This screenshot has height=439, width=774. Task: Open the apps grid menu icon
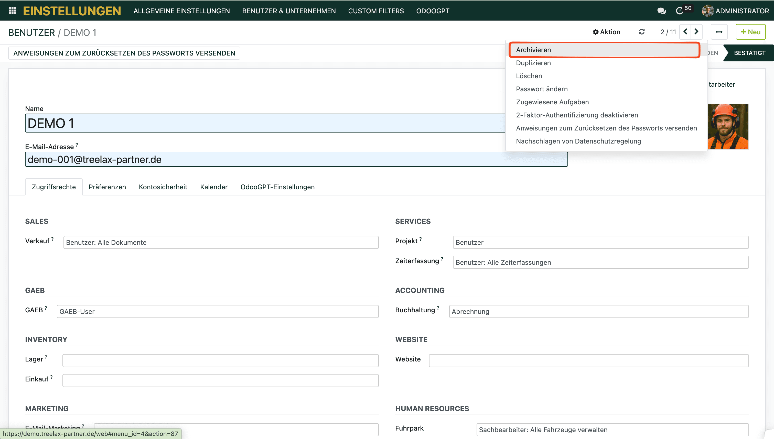coord(12,11)
